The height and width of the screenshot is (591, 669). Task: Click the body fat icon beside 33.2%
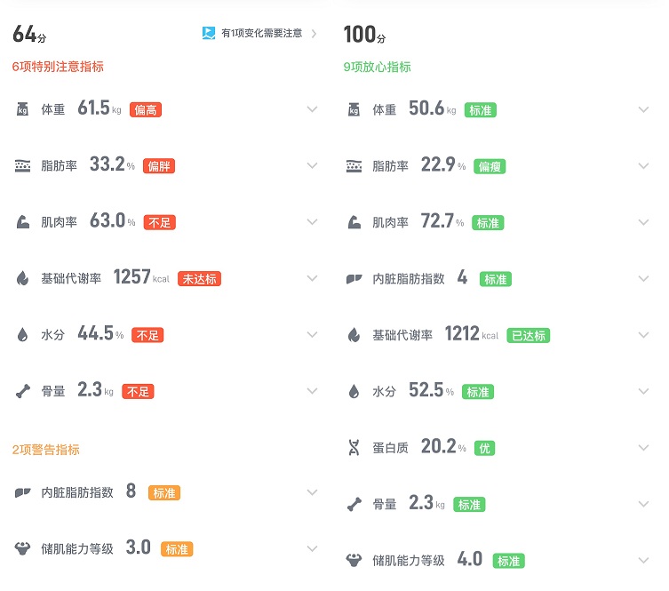pyautogui.click(x=23, y=166)
